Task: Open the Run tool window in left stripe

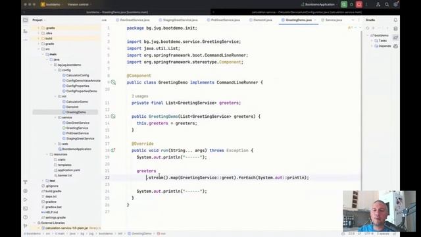Action: tap(25, 199)
